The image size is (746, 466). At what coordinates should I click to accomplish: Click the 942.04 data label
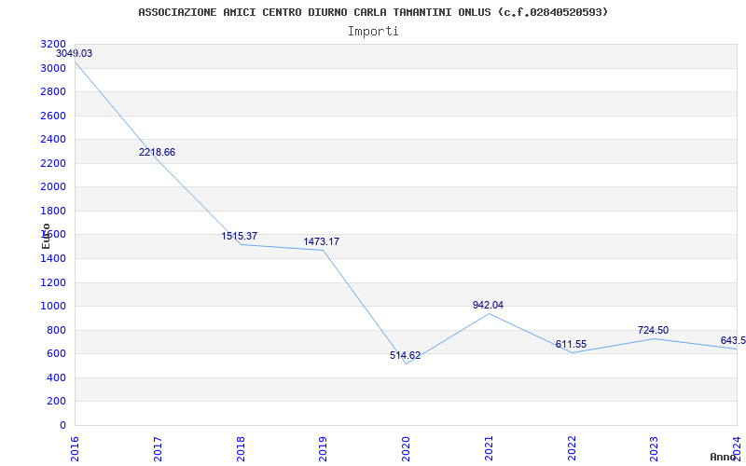[488, 305]
